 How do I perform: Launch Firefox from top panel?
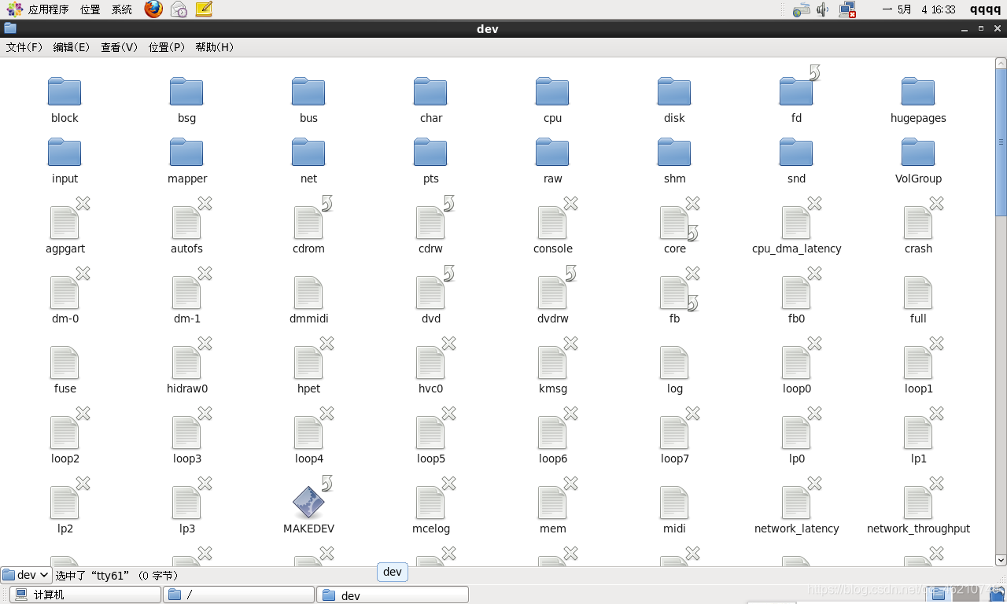pyautogui.click(x=153, y=9)
